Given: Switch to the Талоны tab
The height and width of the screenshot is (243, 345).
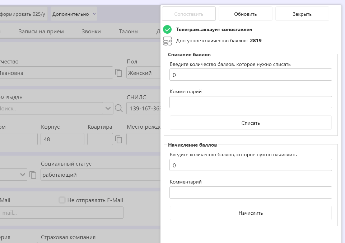Looking at the screenshot, I should pos(129,32).
